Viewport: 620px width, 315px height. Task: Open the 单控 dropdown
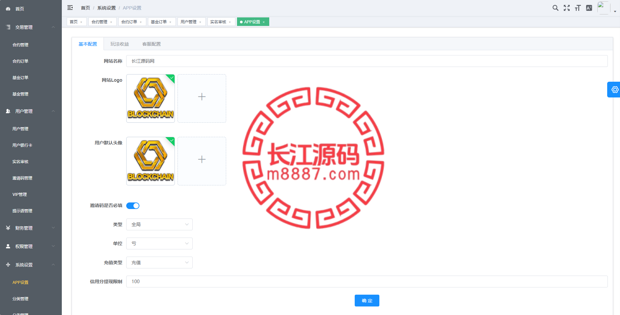[159, 243]
